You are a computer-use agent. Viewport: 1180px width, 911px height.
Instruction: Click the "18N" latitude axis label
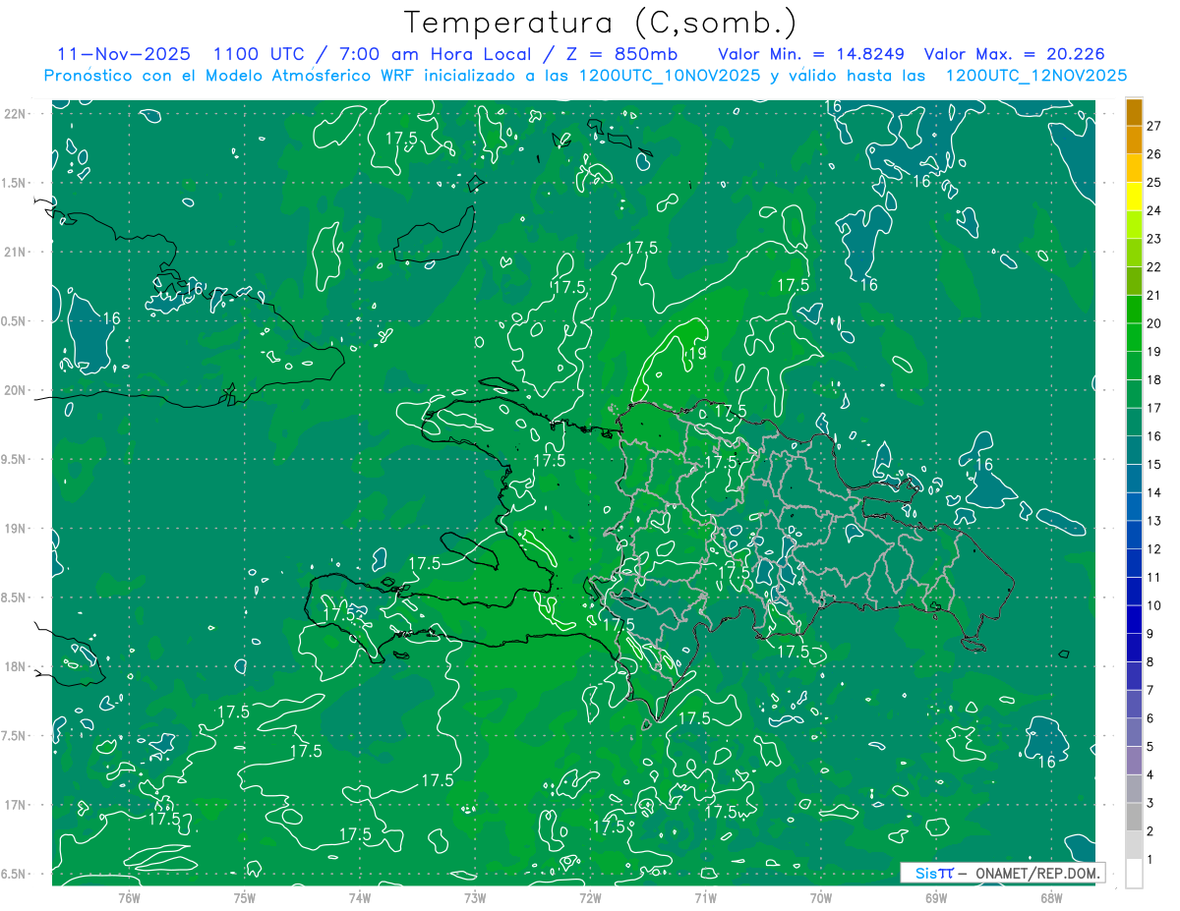click(14, 666)
